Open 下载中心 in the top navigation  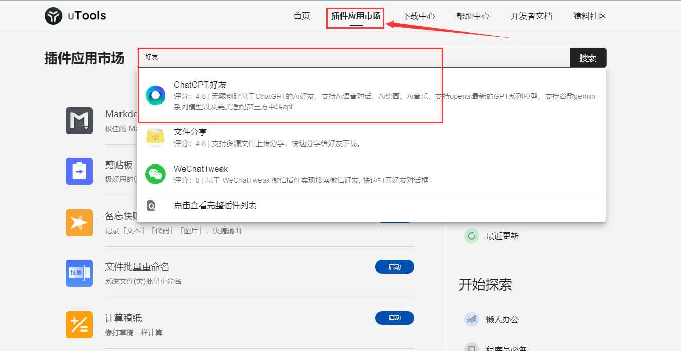pos(418,16)
